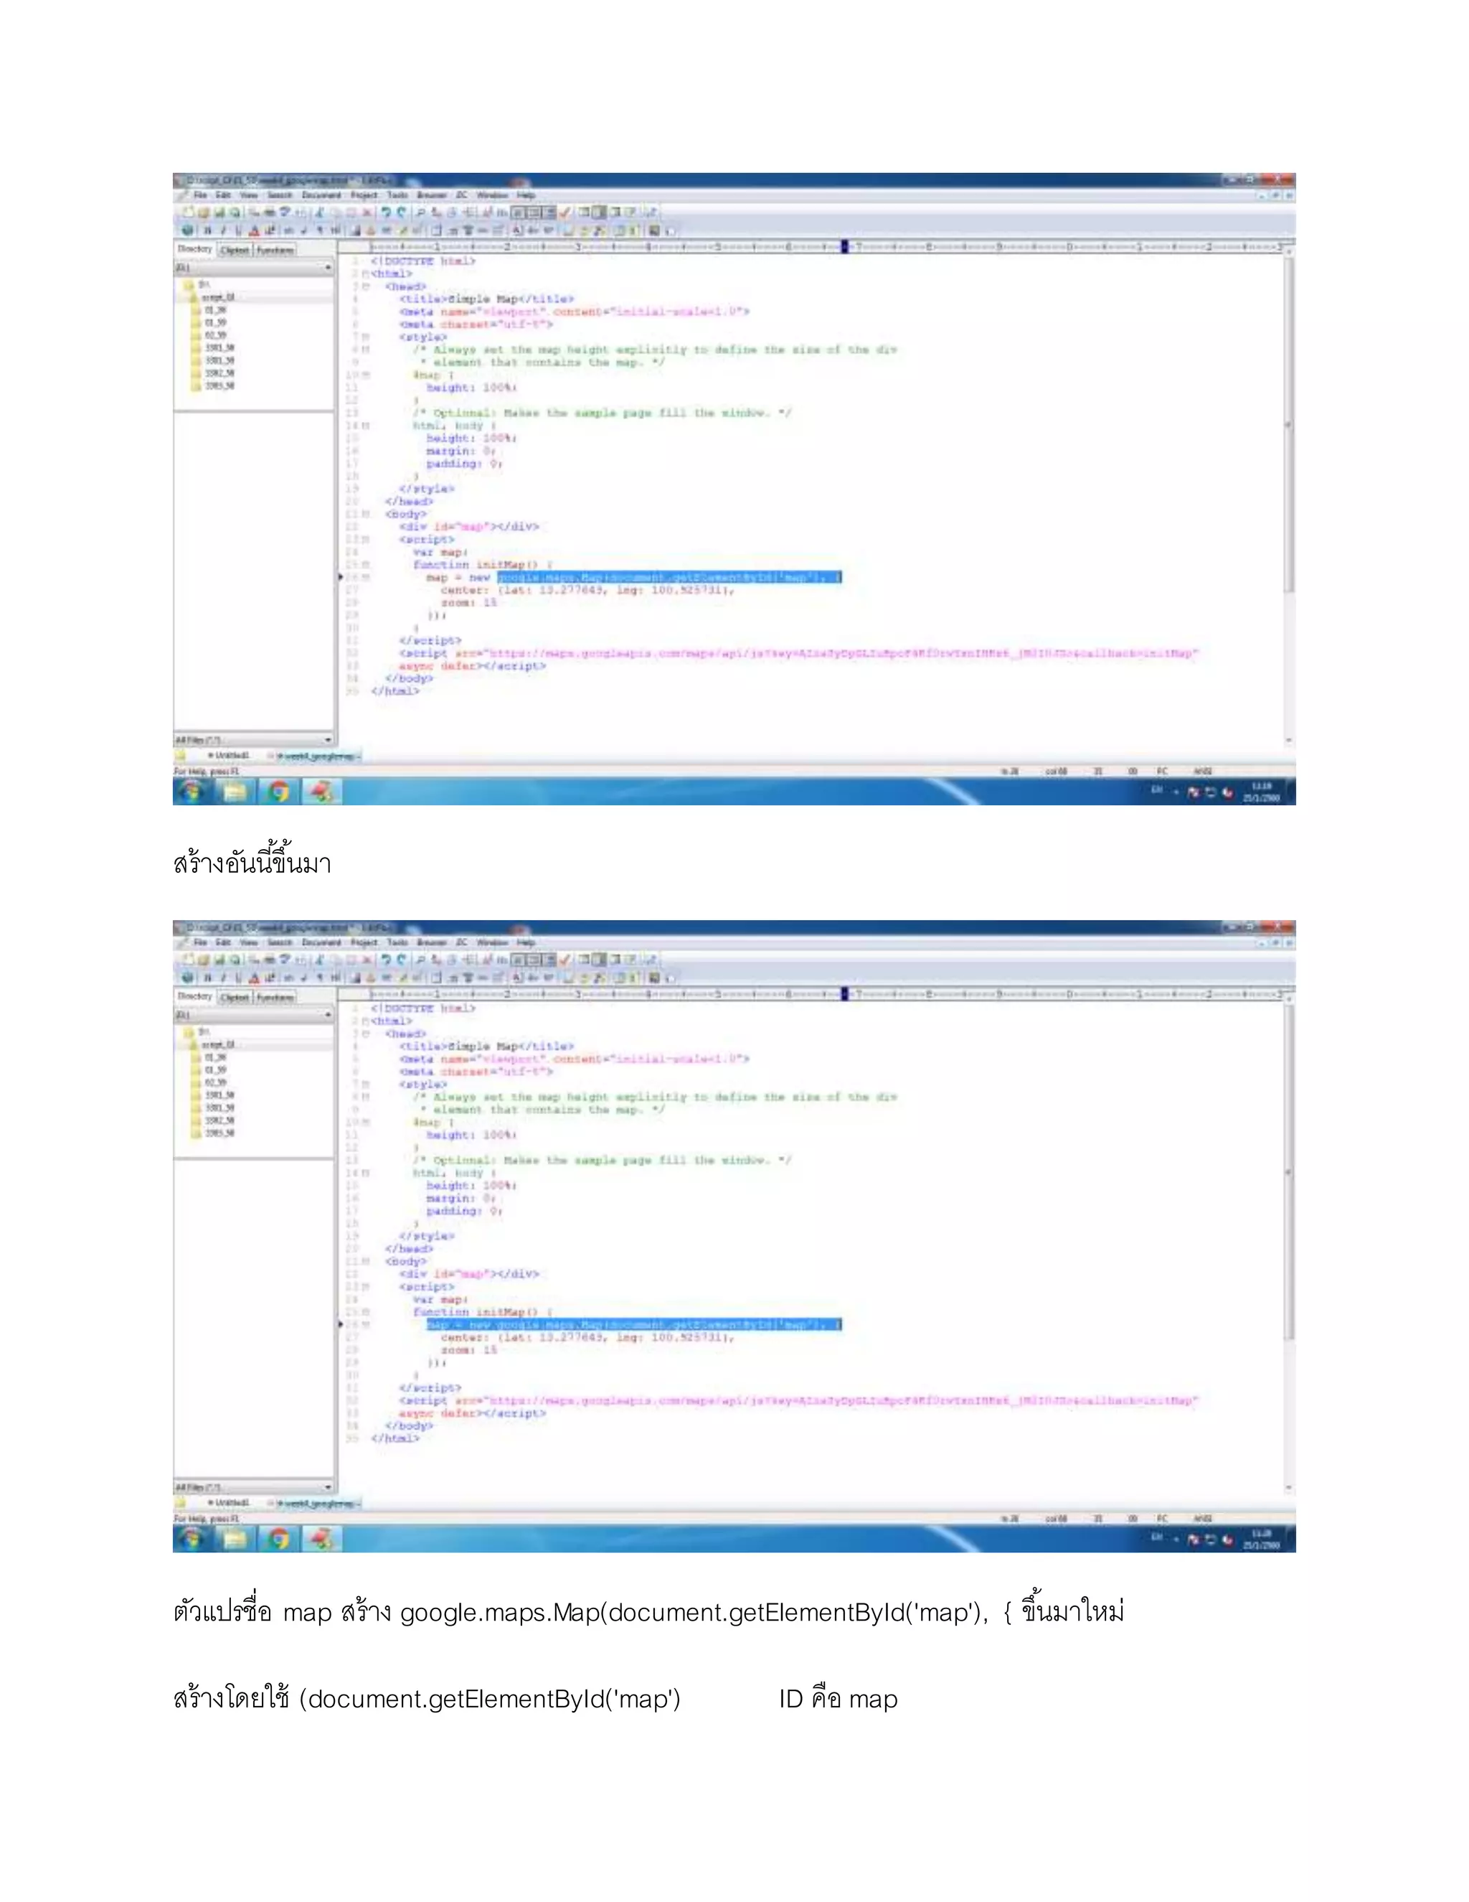This screenshot has width=1469, height=1902.
Task: Click blue Undo arrow in upper EditPlus toolbar
Action: pos(387,212)
